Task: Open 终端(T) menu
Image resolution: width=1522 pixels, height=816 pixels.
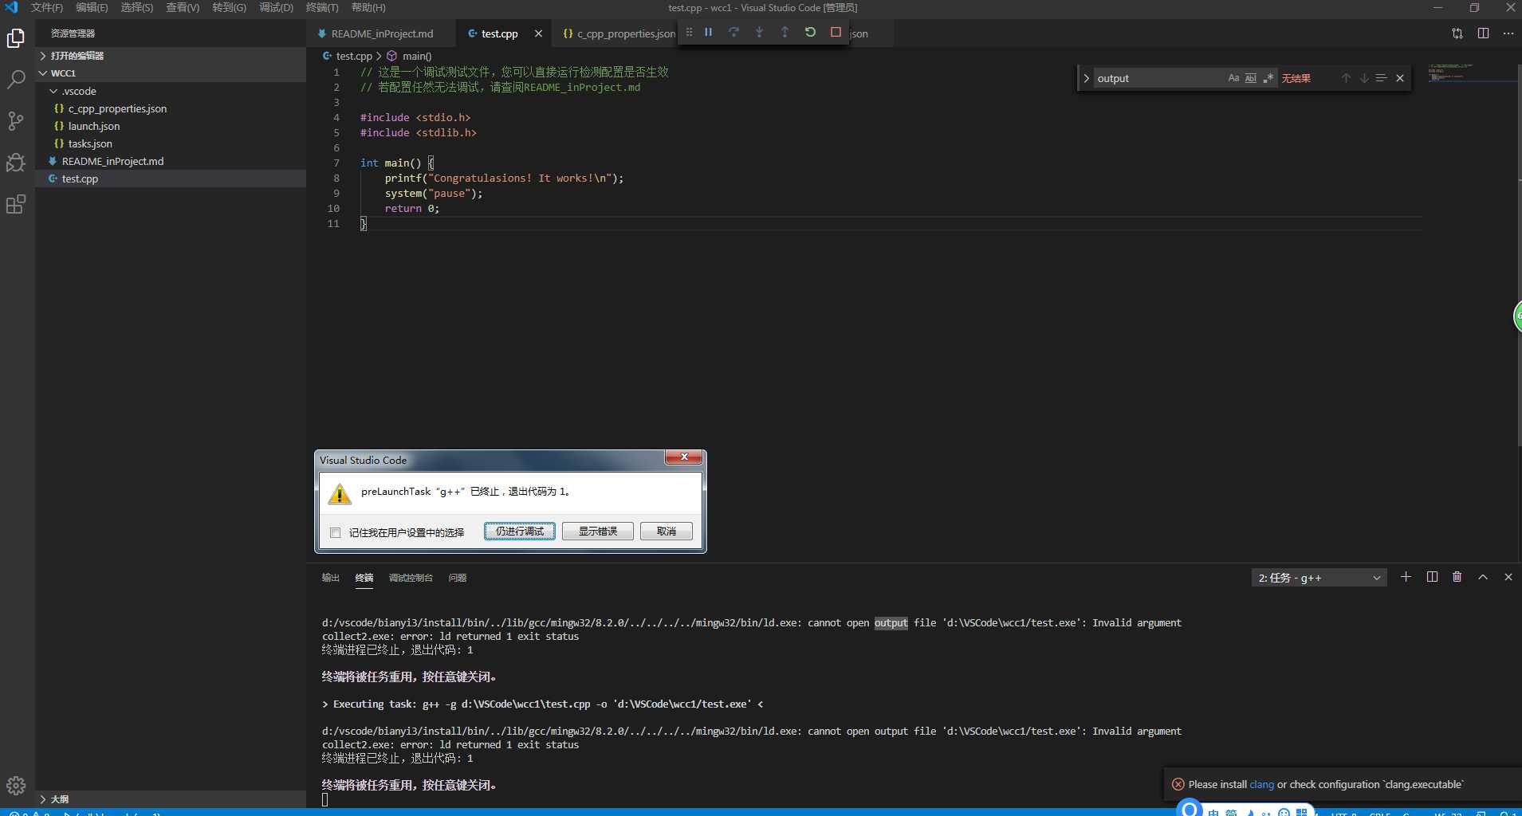Action: pyautogui.click(x=322, y=7)
